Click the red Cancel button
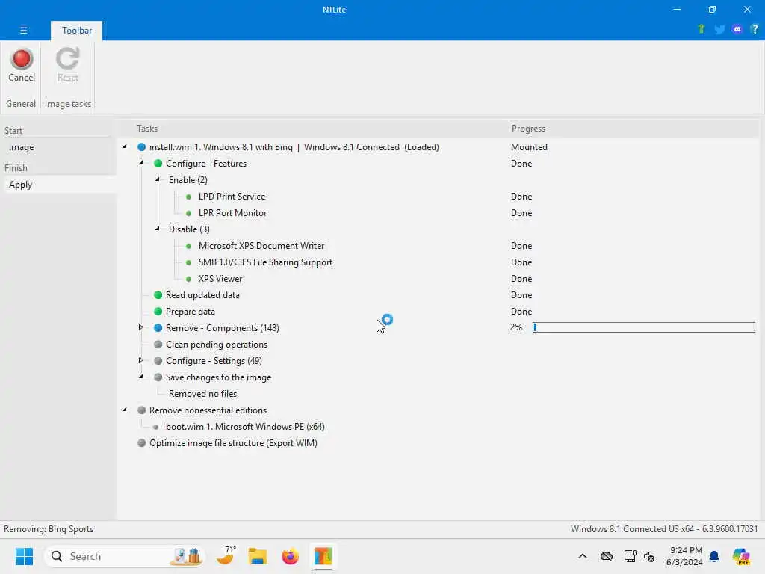The width and height of the screenshot is (765, 574). click(22, 65)
